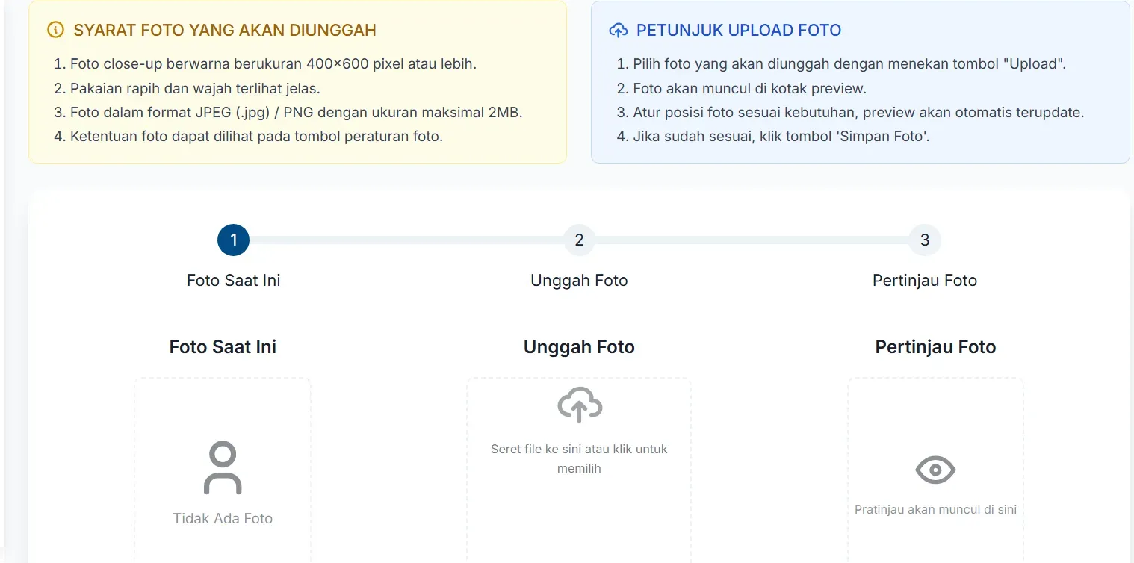Click the Pertinjau Foto section heading

pos(935,346)
